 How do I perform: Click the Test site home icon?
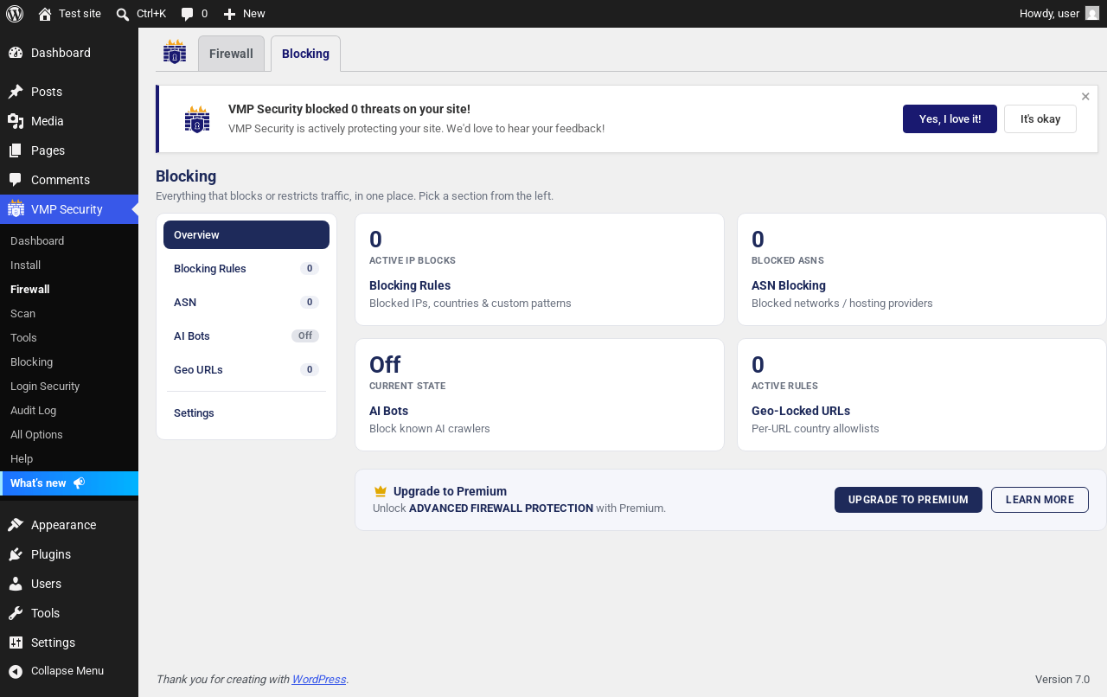pos(45,14)
